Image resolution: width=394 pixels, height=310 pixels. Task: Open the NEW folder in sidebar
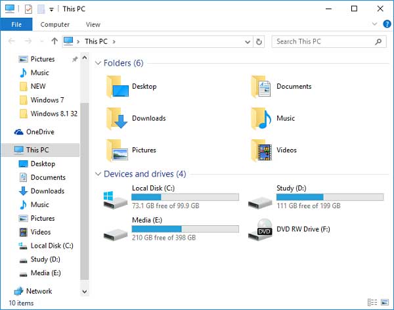38,86
